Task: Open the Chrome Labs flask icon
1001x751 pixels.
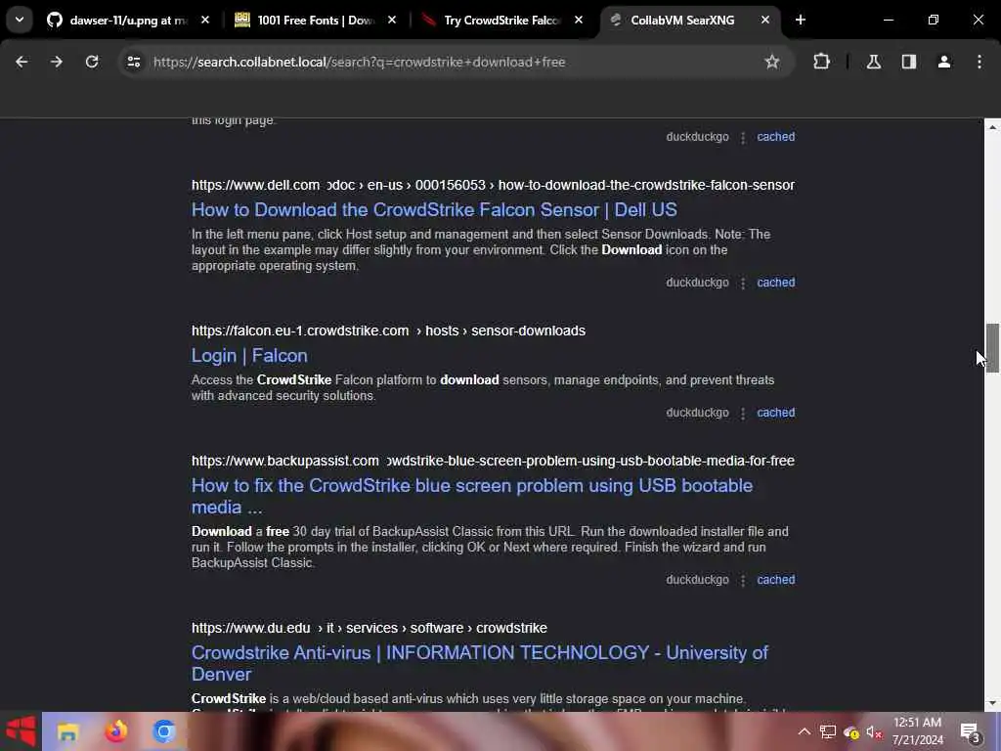Action: point(873,62)
